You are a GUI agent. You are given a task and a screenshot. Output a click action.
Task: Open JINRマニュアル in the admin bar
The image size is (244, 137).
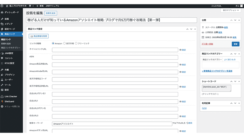[x=52, y=6]
